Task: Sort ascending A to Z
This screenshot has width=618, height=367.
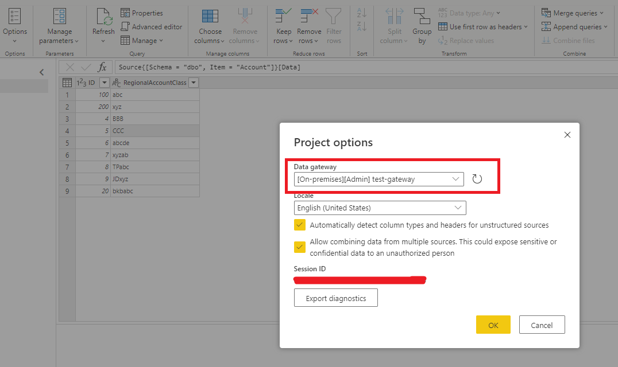Action: coord(362,13)
